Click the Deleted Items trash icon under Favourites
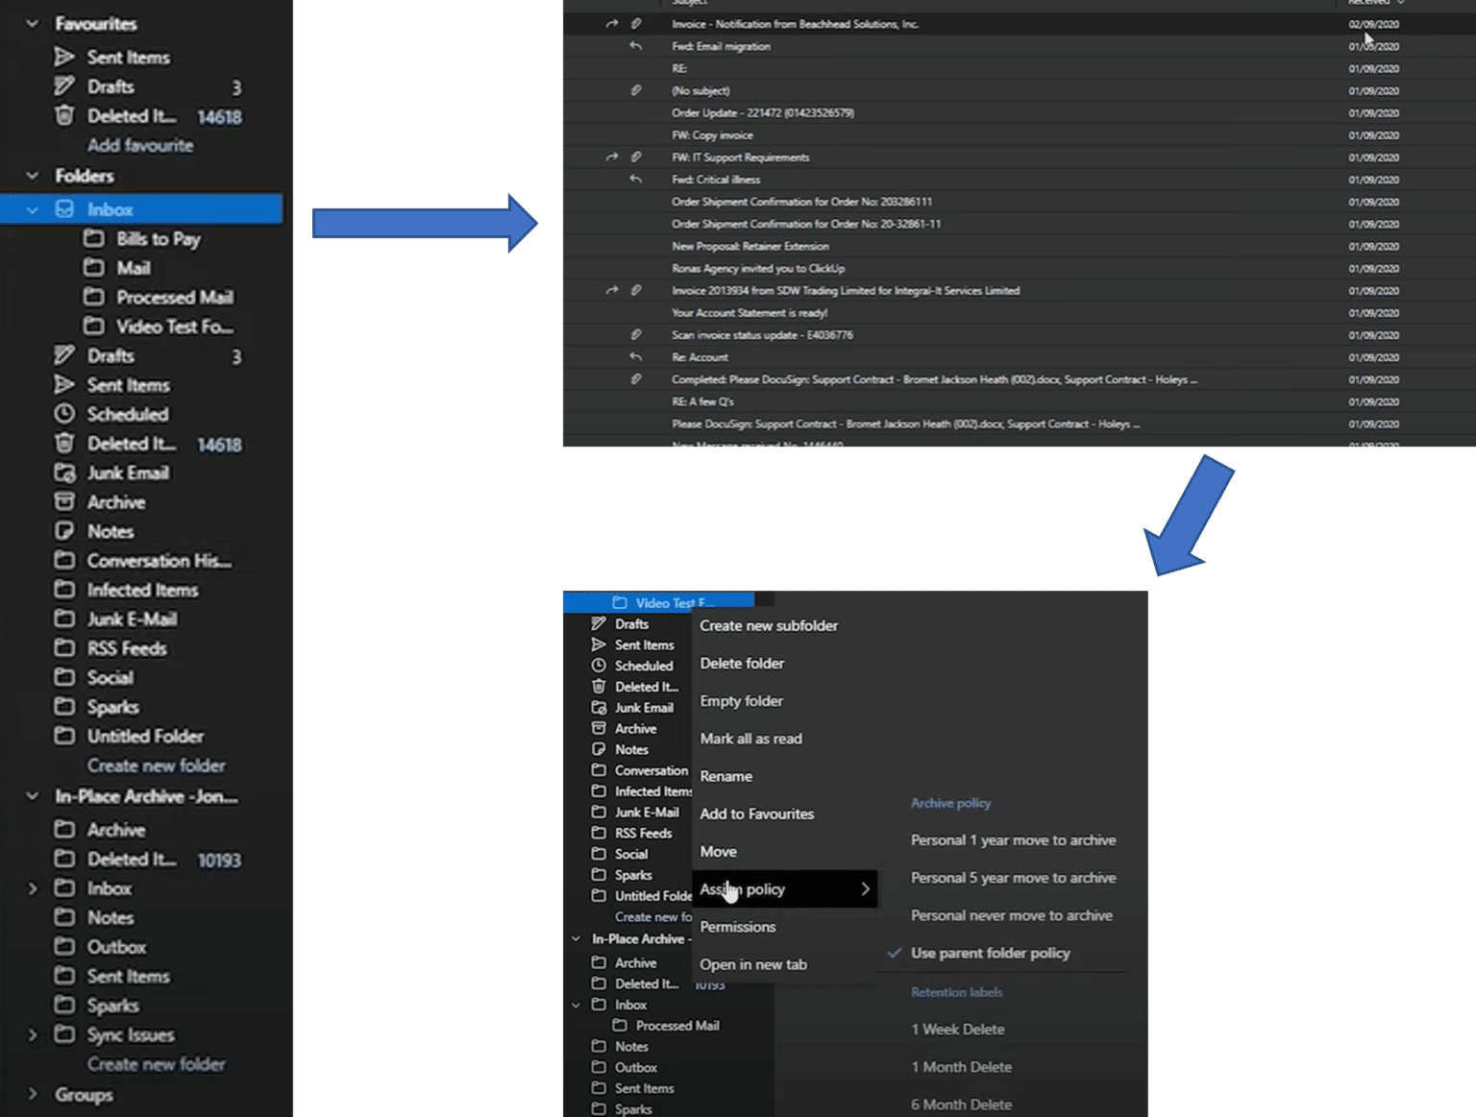 64,116
